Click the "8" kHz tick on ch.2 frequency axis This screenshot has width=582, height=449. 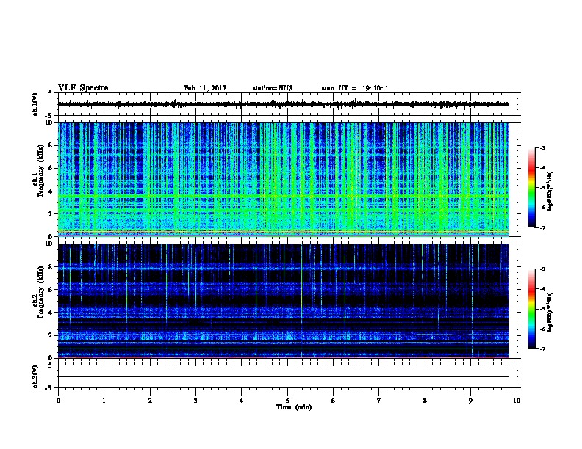(x=51, y=267)
